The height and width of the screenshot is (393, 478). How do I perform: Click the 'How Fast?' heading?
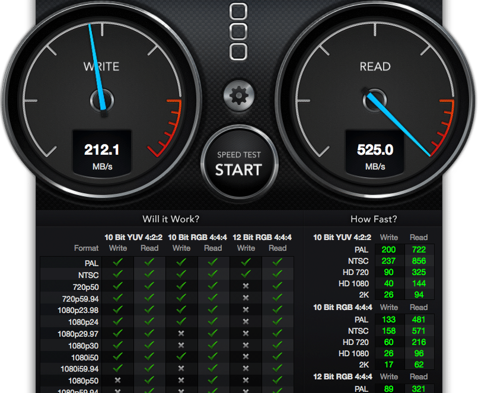tap(374, 219)
